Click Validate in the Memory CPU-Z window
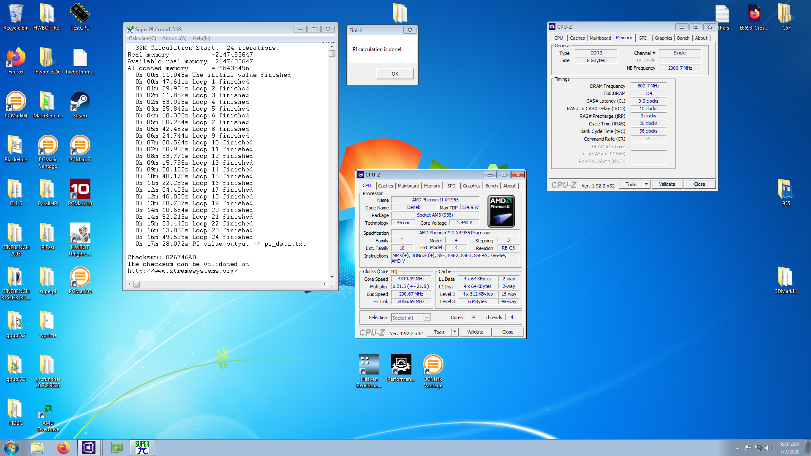811x456 pixels. [667, 184]
